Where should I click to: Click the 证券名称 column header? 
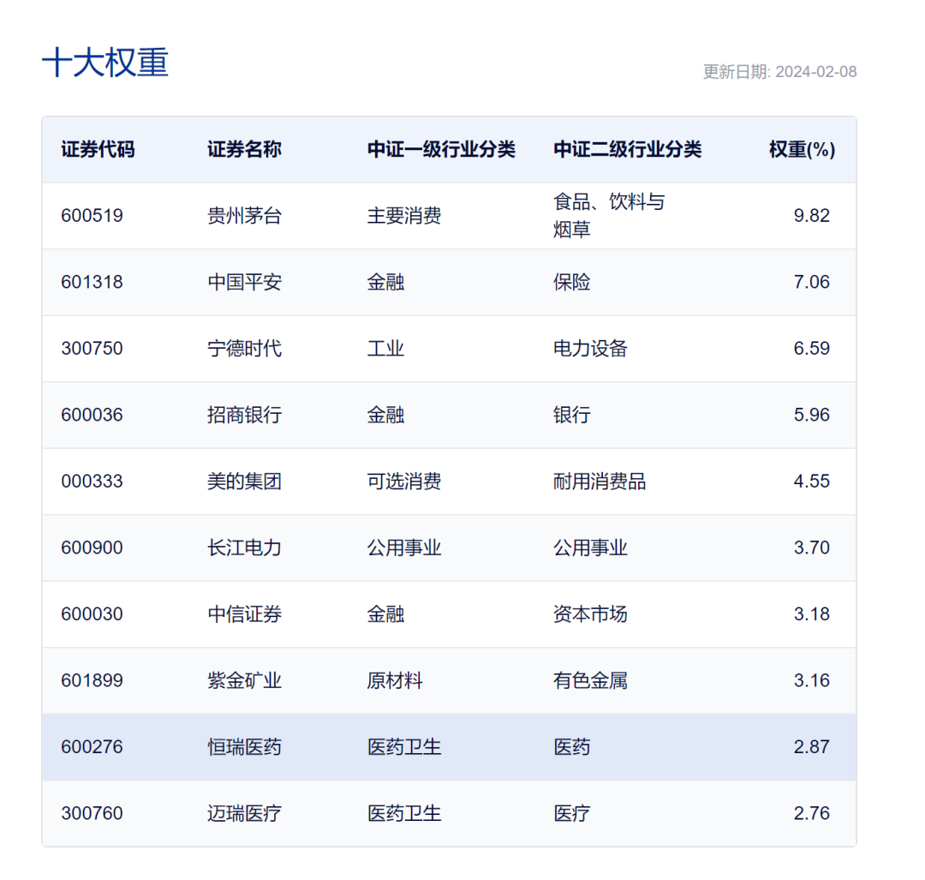(x=244, y=149)
